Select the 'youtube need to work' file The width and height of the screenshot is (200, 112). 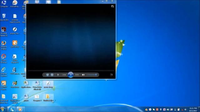15,18
